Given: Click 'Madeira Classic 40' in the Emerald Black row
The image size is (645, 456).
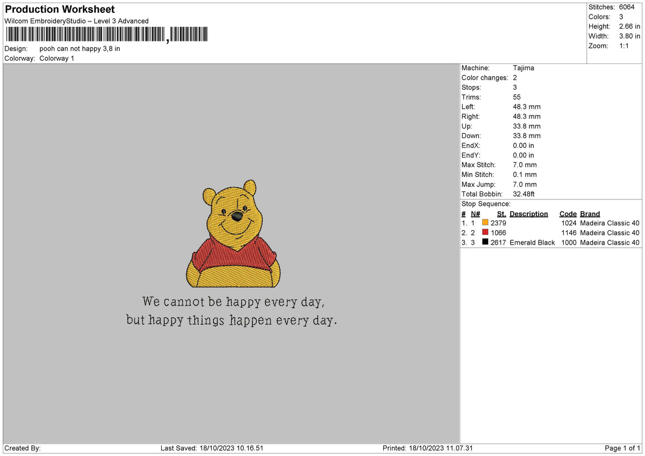Looking at the screenshot, I should tap(610, 243).
